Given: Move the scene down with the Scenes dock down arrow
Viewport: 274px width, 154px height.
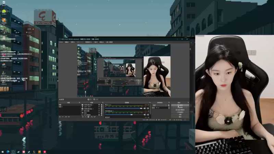Looking at the screenshot, I should pyautogui.click(x=69, y=117).
